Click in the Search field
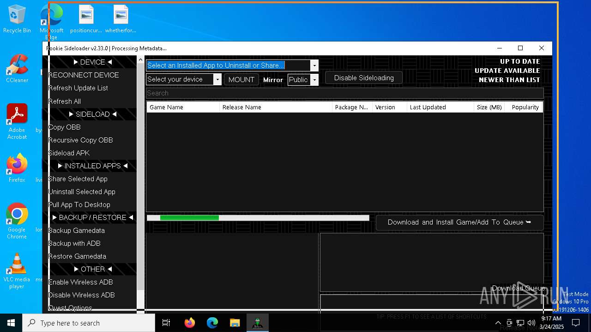 [344, 93]
